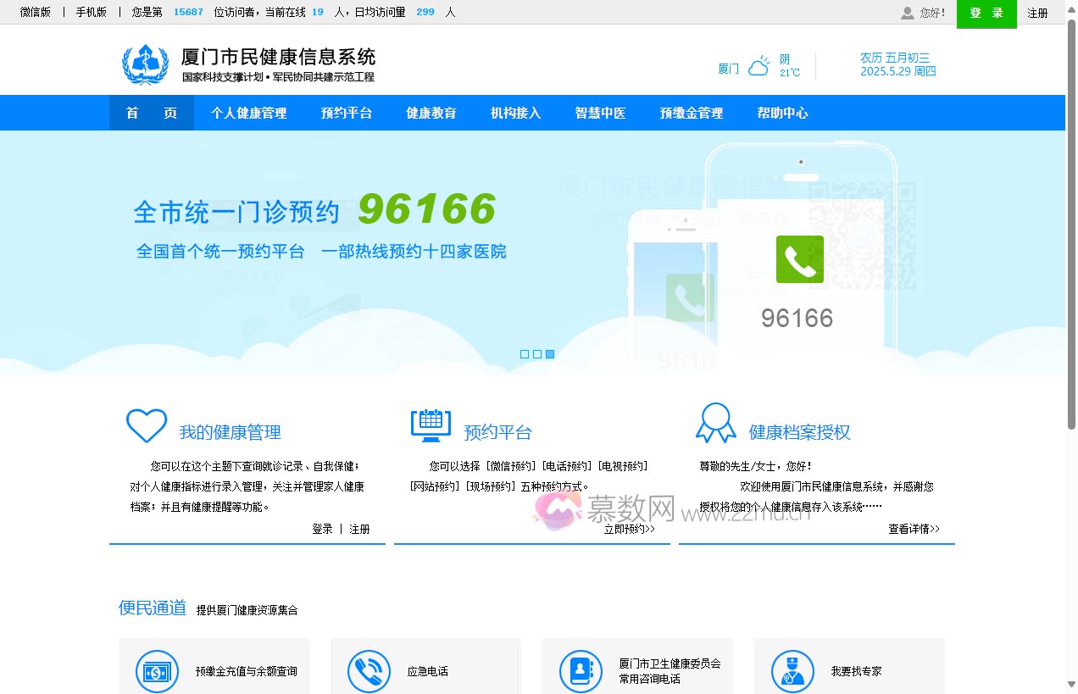
Task: Open the 健康教育 navigation menu
Action: pyautogui.click(x=431, y=113)
